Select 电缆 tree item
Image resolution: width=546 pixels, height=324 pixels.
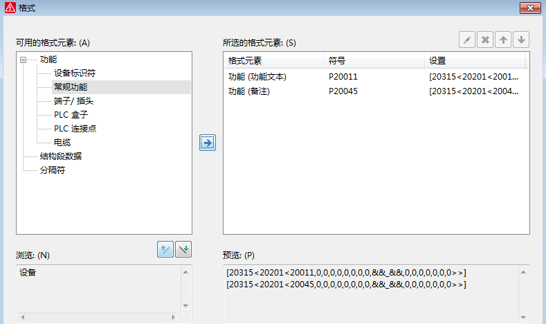[62, 143]
